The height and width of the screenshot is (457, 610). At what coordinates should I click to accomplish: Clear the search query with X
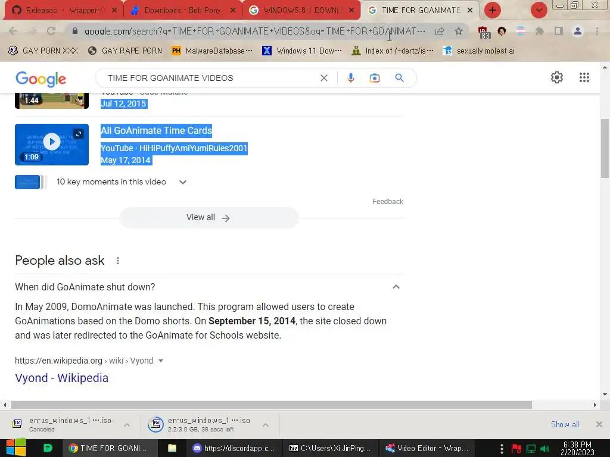coord(323,78)
